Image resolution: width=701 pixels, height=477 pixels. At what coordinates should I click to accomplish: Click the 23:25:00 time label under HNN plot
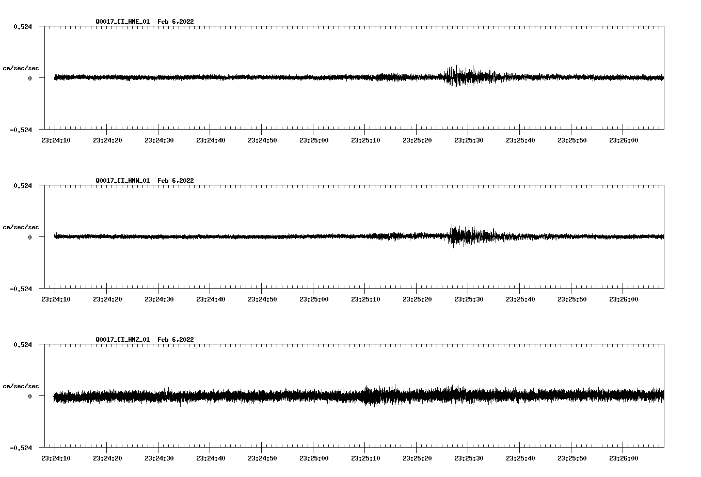point(314,299)
